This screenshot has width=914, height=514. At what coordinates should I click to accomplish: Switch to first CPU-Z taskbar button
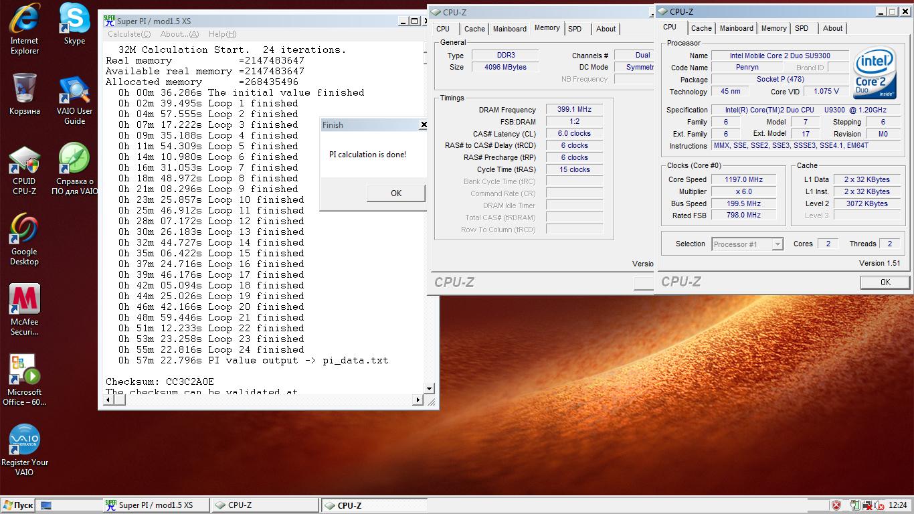tap(264, 505)
